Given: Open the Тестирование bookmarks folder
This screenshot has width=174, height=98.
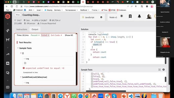Looking at the screenshot, I should click(72, 10).
